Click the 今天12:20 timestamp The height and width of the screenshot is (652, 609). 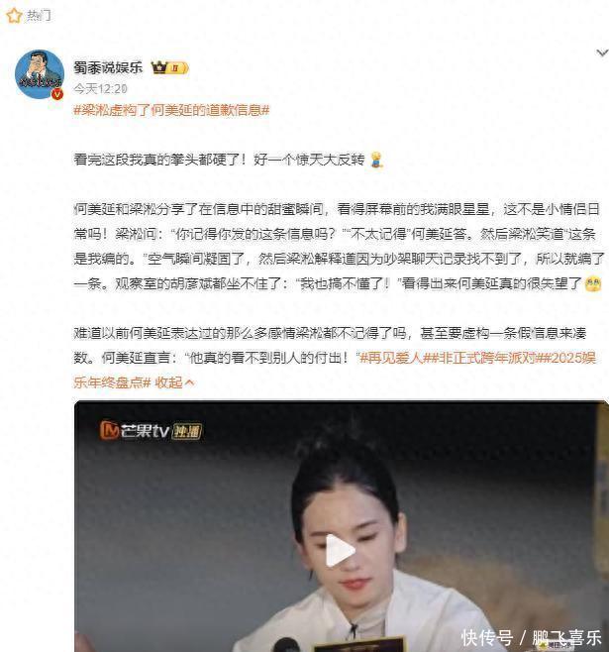(100, 88)
